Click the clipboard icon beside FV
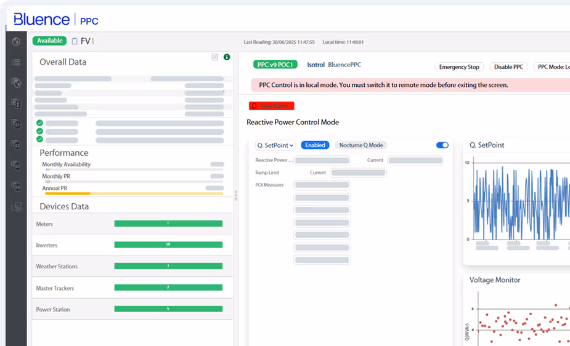The width and height of the screenshot is (570, 346). [x=75, y=41]
